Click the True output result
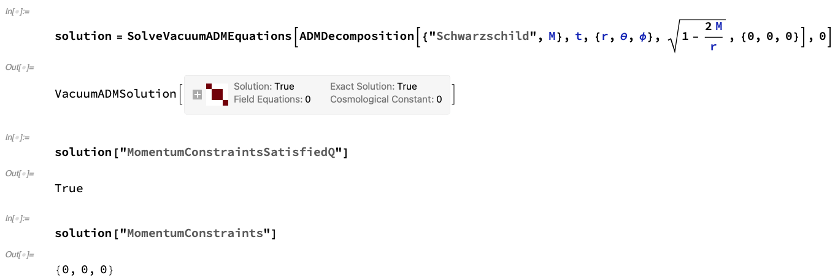This screenshot has width=835, height=280. pyautogui.click(x=69, y=189)
